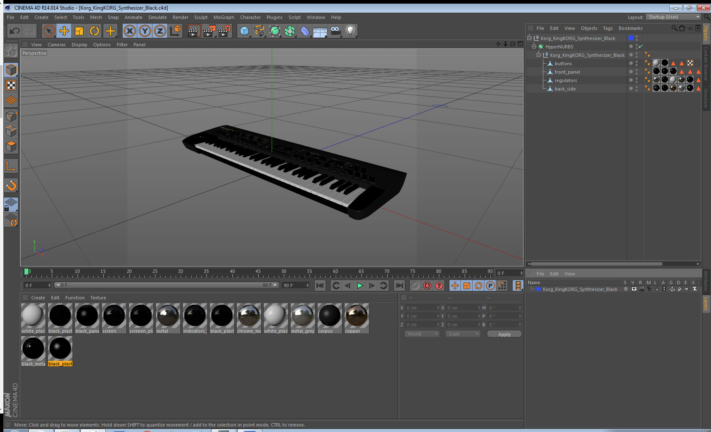The width and height of the screenshot is (711, 432).
Task: Open the Layout Startup dropdown
Action: point(674,17)
